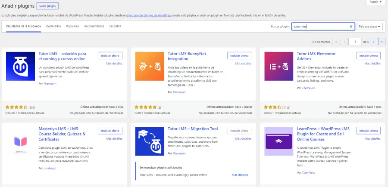Open LearnPress WordPress LMS Plugin title link

click(323, 134)
